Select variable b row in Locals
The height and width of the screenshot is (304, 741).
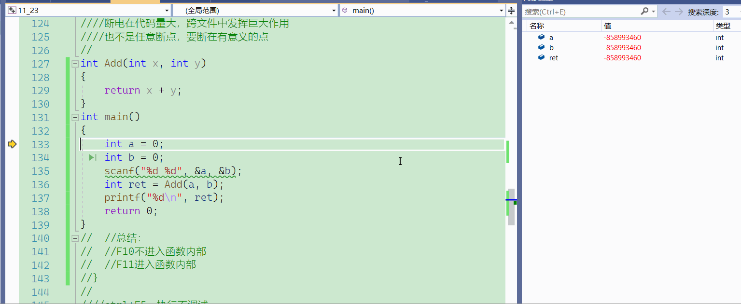pos(631,47)
